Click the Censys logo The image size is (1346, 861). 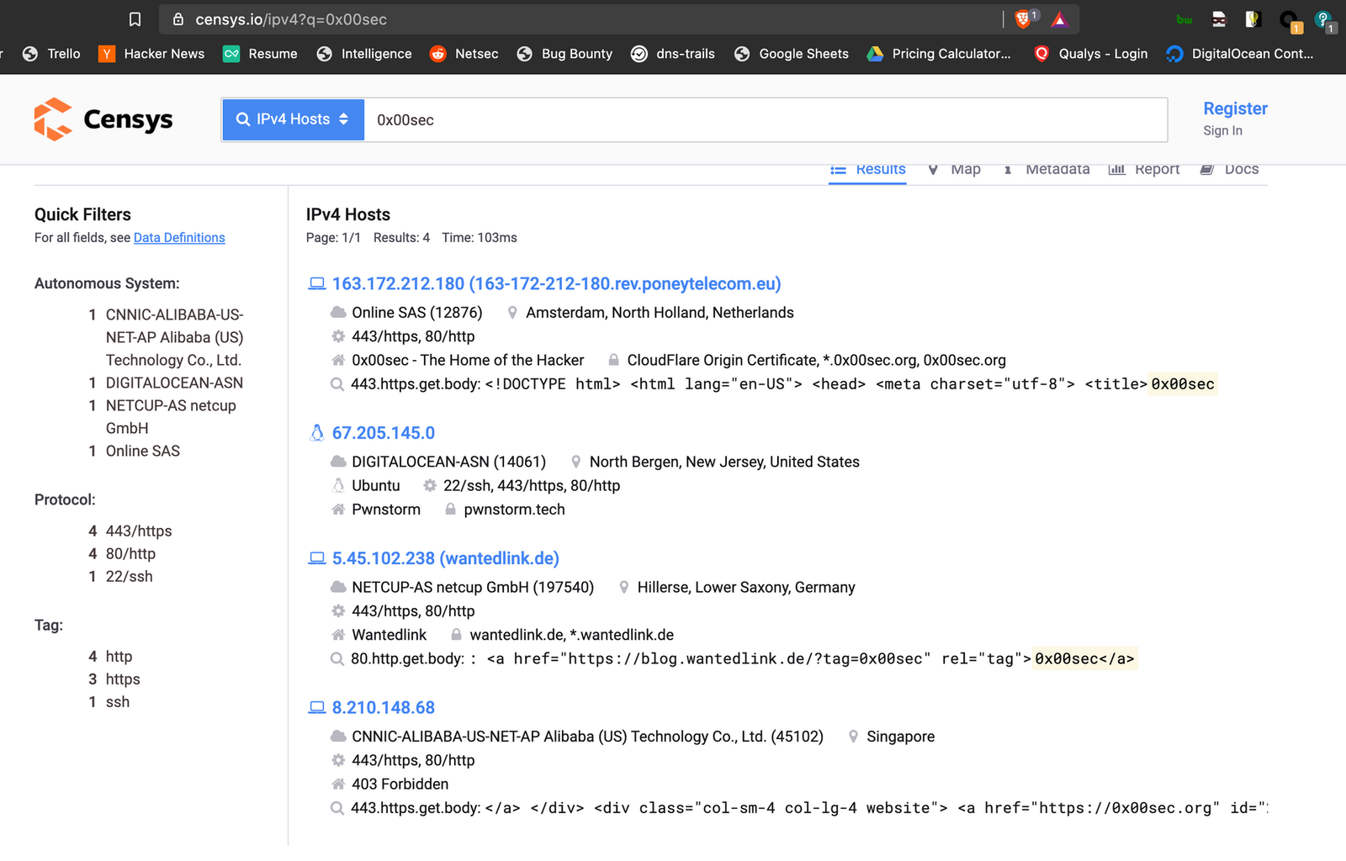pyautogui.click(x=103, y=119)
